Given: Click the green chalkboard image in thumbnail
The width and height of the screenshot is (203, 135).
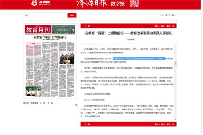Looking at the screenshot, I should tap(64, 29).
